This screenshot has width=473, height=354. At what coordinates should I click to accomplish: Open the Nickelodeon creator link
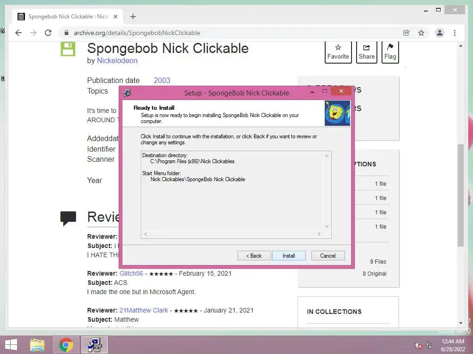(x=117, y=60)
